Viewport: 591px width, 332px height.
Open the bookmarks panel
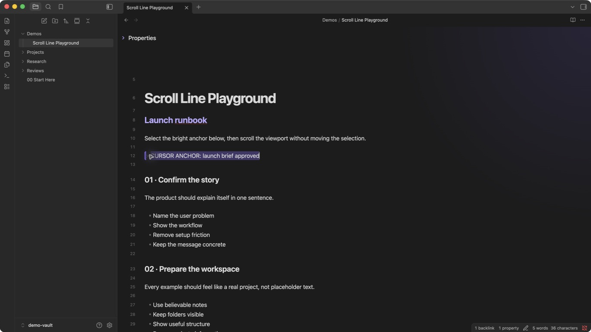point(60,7)
